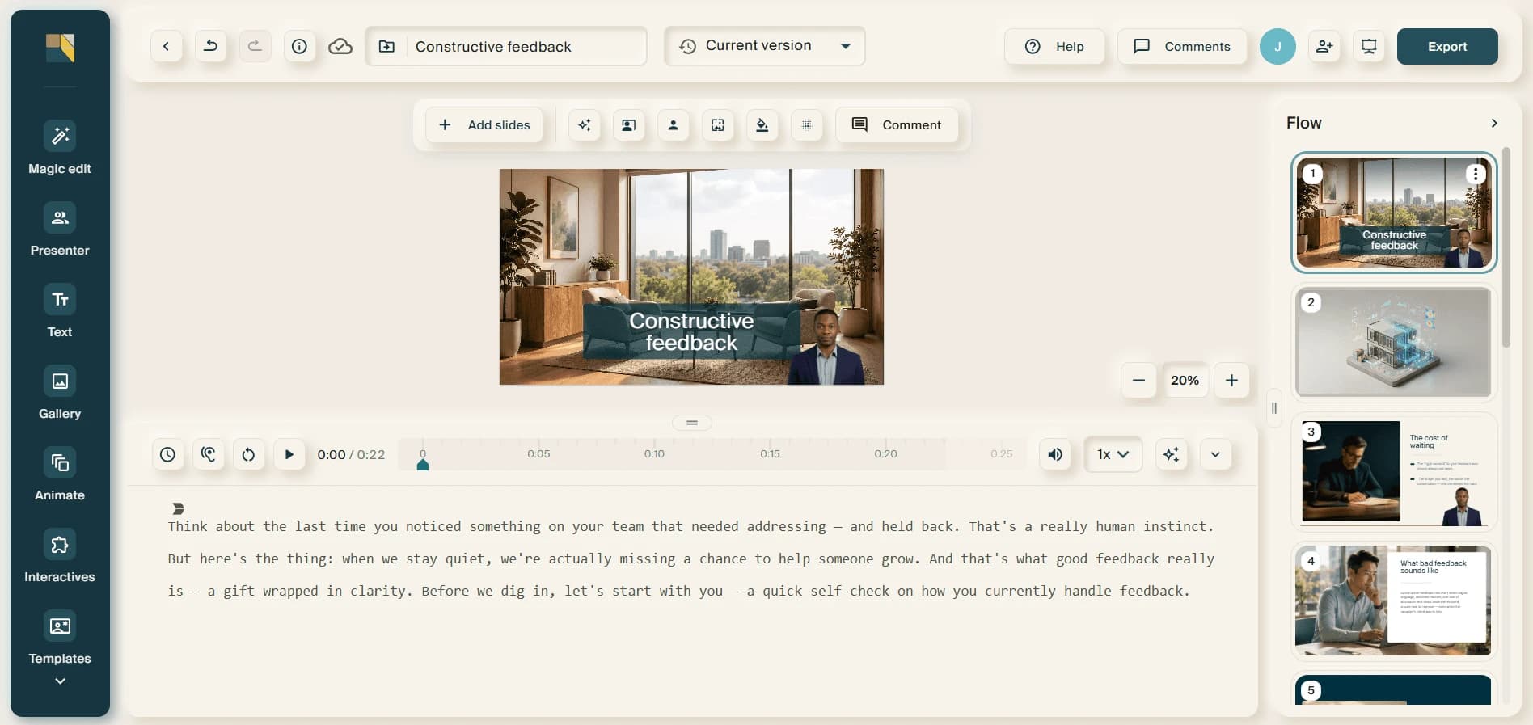Click the regenerate audio circular arrow icon
This screenshot has height=725, width=1533.
pos(248,454)
